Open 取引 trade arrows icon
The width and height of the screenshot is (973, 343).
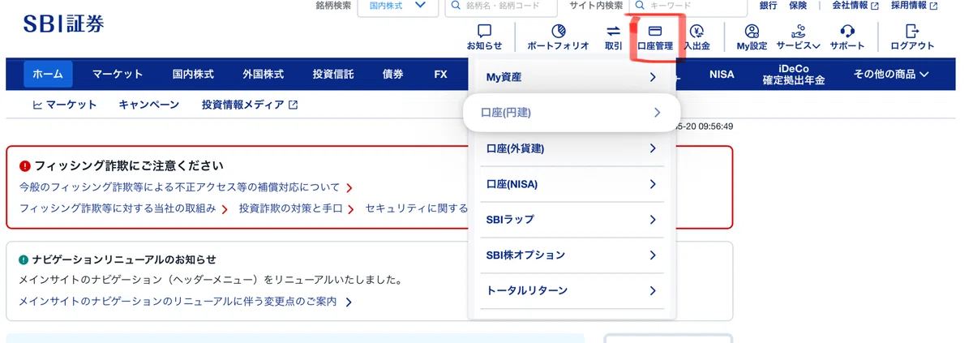(x=613, y=32)
